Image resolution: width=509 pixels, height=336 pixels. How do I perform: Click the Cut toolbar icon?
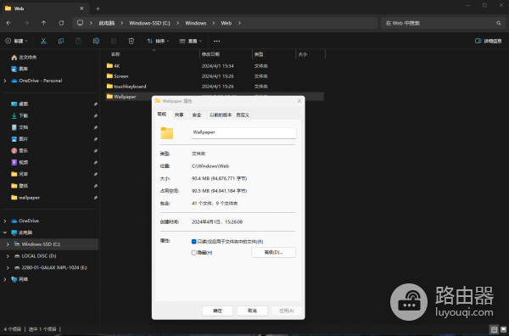coord(43,41)
